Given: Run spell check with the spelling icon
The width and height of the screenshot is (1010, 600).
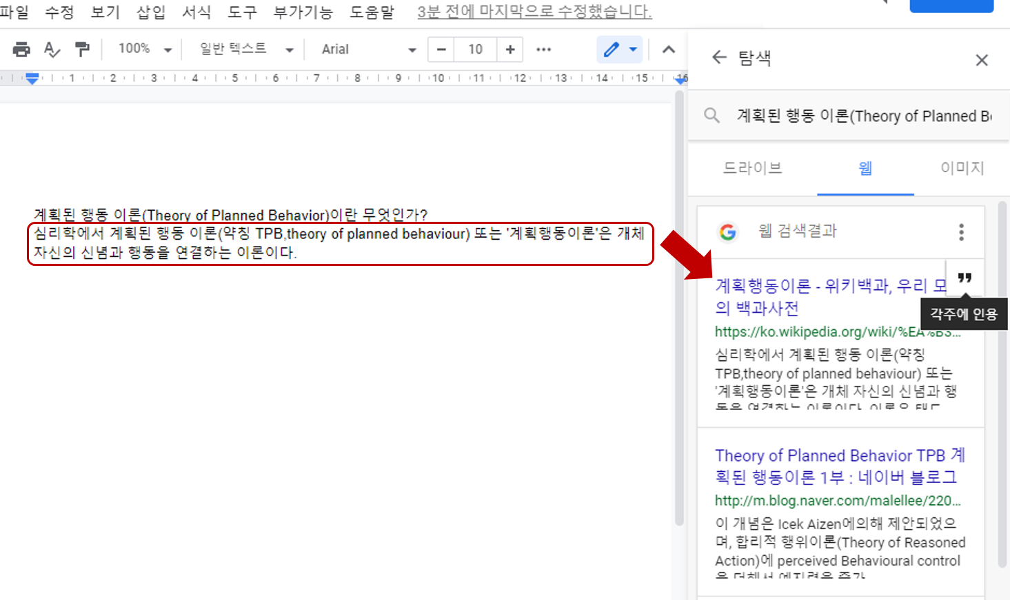Looking at the screenshot, I should coord(52,50).
